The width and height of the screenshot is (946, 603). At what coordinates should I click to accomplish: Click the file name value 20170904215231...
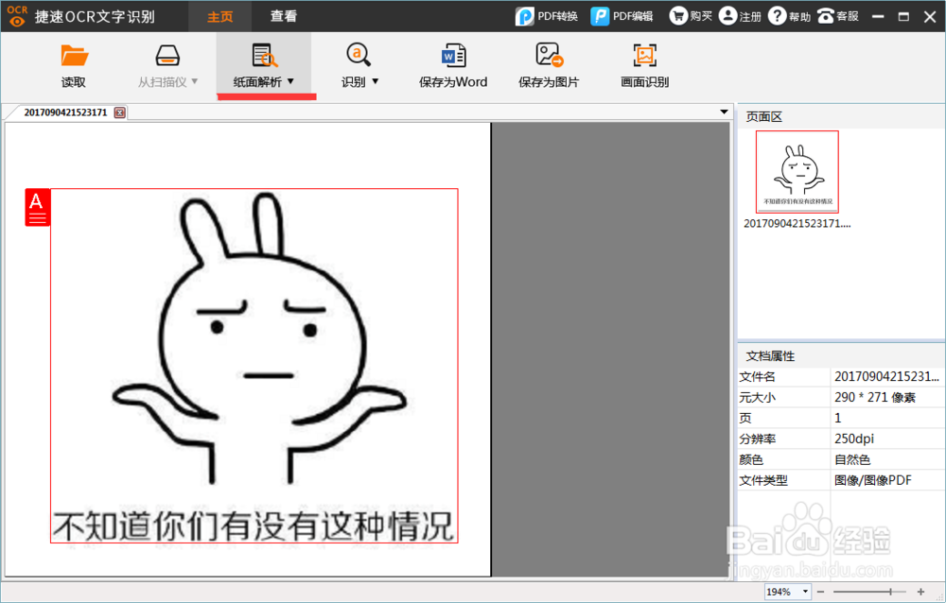pos(886,377)
